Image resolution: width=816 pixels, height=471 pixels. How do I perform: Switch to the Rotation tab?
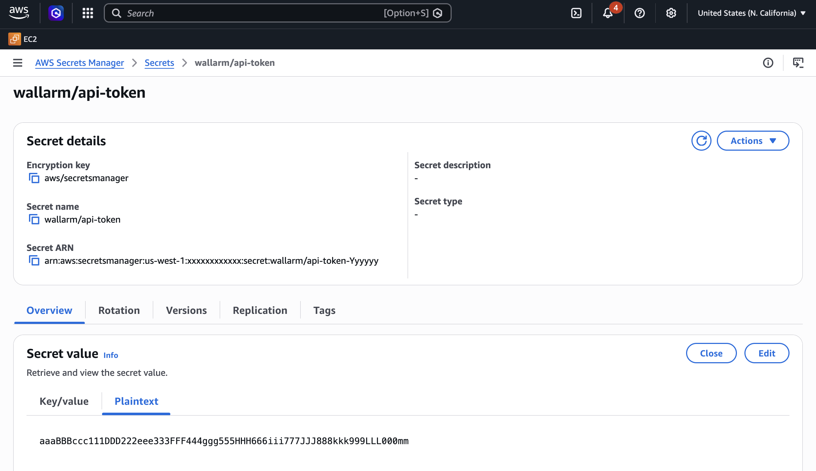point(119,310)
